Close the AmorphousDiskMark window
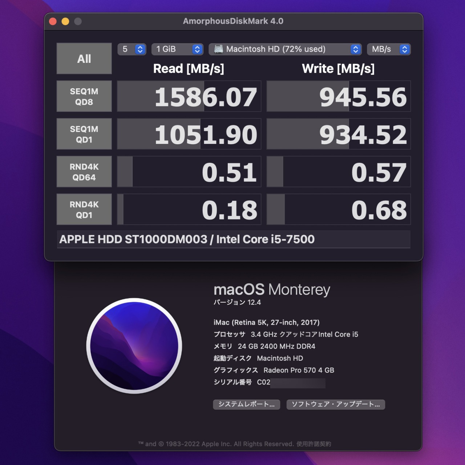The image size is (465, 465). 53,21
